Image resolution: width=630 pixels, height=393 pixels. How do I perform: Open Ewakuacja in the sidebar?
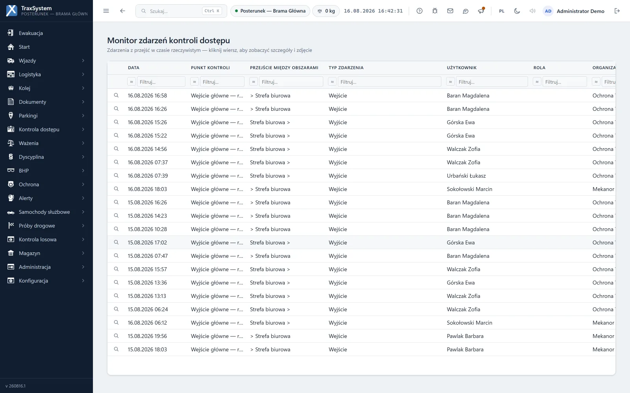pos(46,33)
